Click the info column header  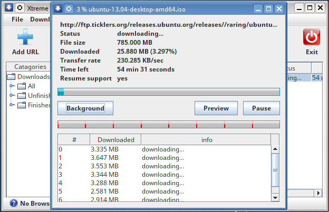tap(207, 139)
